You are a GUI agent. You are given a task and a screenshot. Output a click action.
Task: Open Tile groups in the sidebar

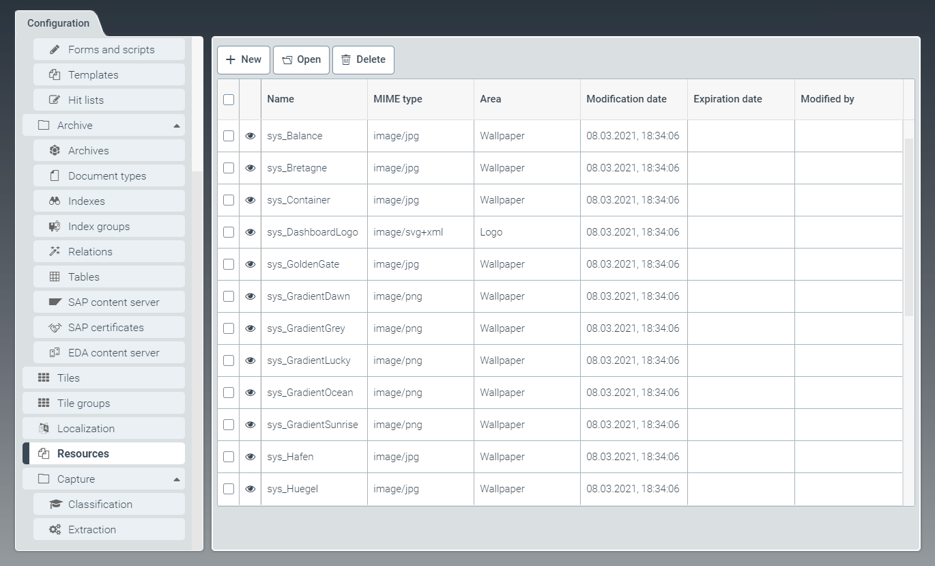point(83,404)
